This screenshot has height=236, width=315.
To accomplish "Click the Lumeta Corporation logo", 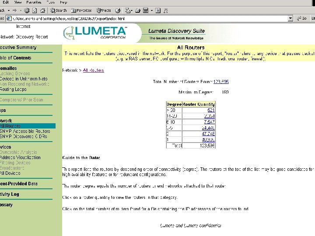I will (x=95, y=33).
